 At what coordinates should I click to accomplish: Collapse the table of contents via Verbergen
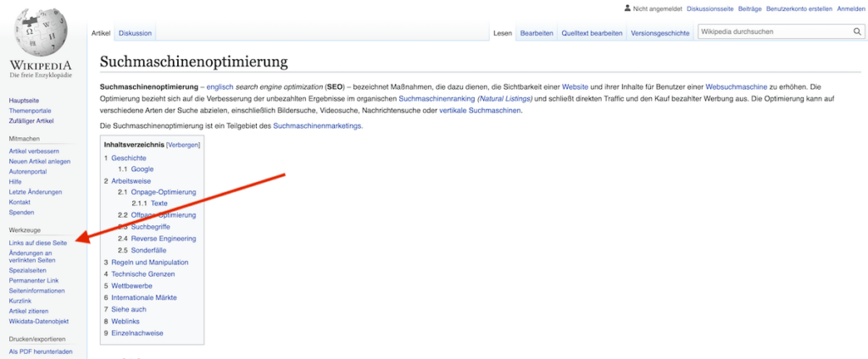pos(183,145)
